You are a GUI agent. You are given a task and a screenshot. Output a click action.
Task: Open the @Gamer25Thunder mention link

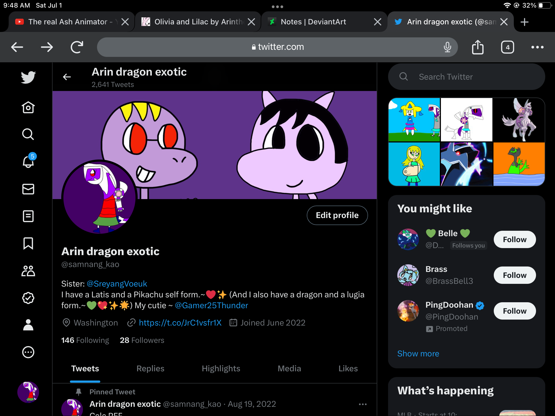pyautogui.click(x=211, y=305)
